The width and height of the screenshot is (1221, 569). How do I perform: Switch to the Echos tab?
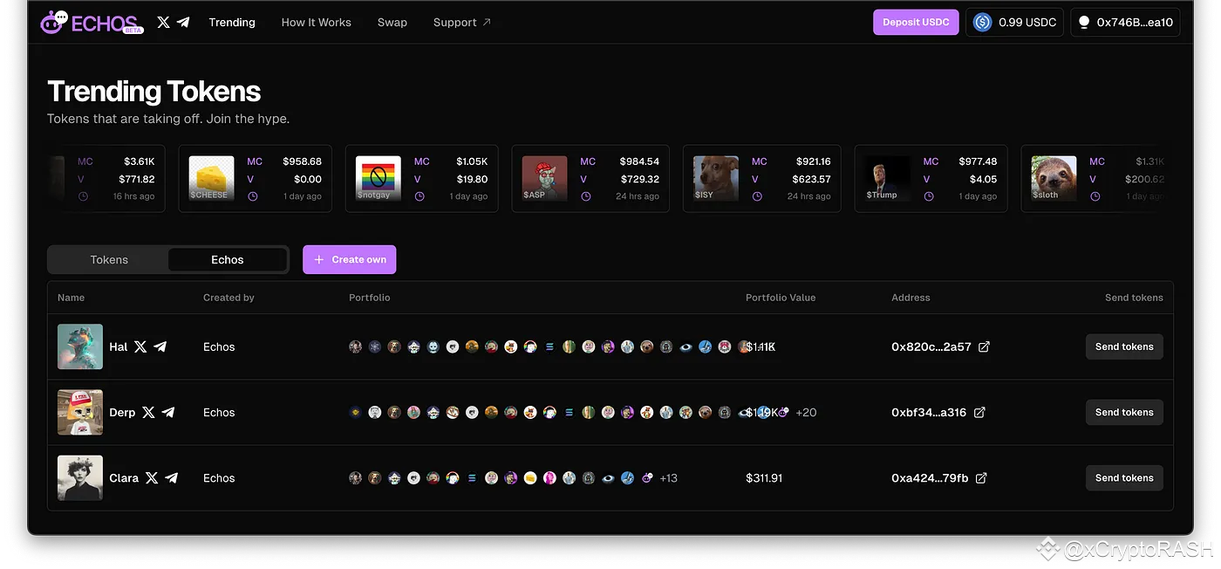[228, 260]
